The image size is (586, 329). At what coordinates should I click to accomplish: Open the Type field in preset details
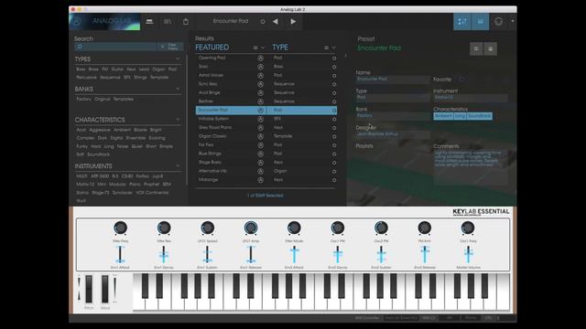(393, 98)
